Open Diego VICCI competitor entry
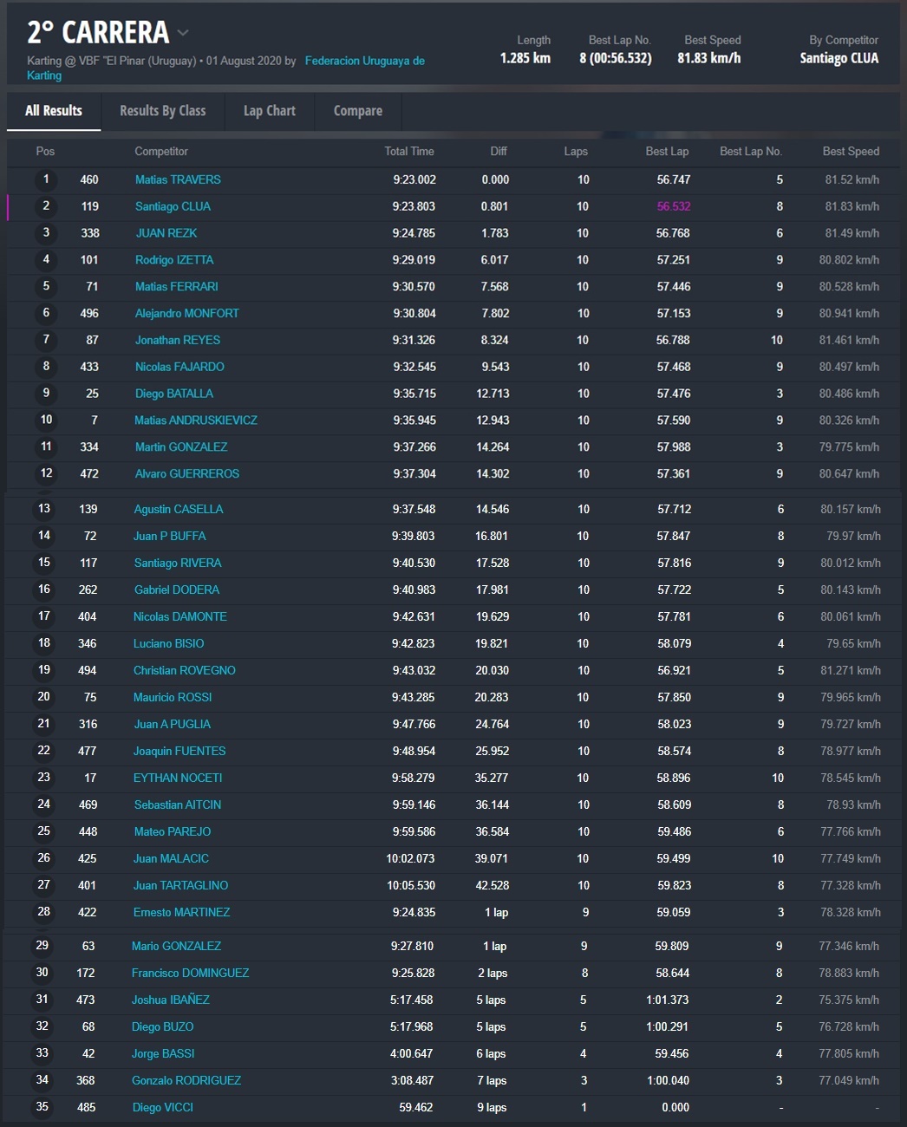The width and height of the screenshot is (907, 1127). click(162, 1107)
